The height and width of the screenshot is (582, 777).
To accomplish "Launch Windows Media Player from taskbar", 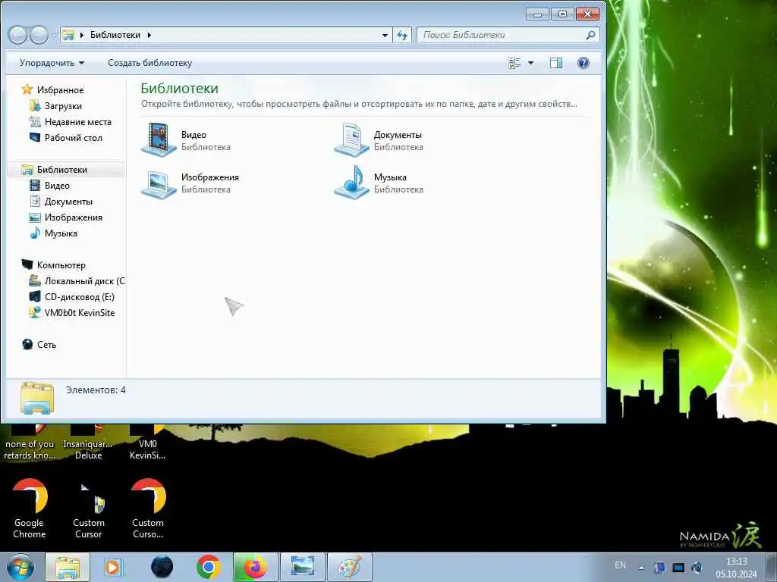I will pos(112,567).
